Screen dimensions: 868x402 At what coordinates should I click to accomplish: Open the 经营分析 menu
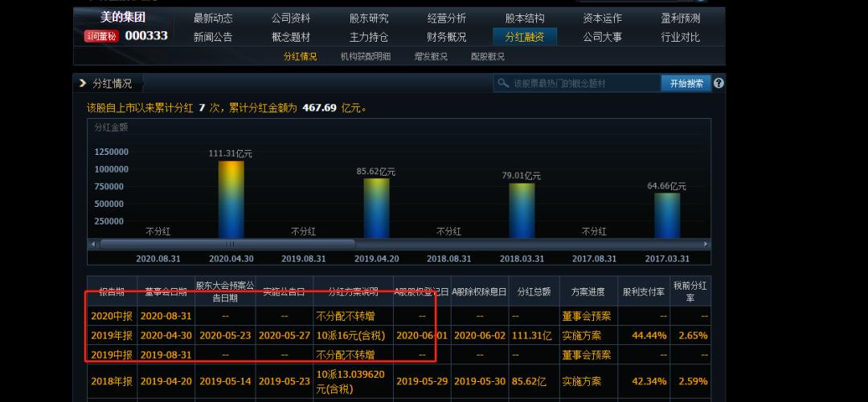tap(447, 18)
